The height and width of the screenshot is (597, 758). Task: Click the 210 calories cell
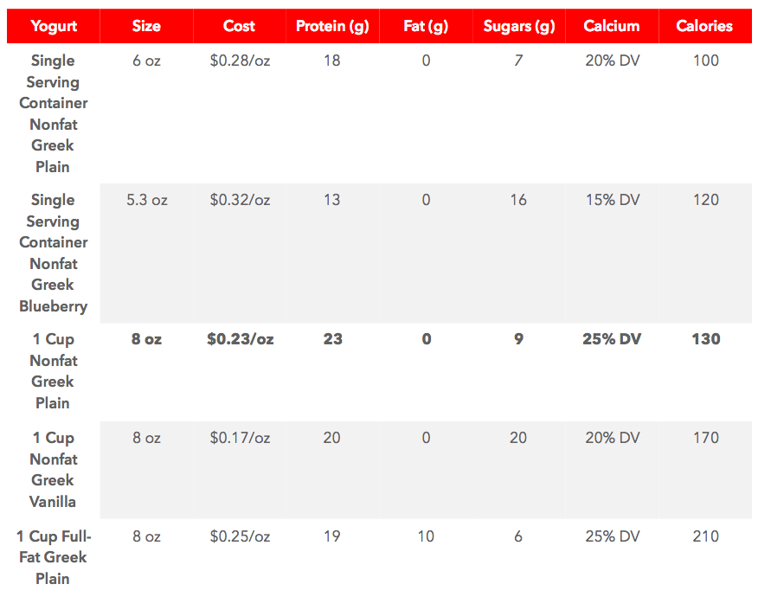[x=706, y=536]
